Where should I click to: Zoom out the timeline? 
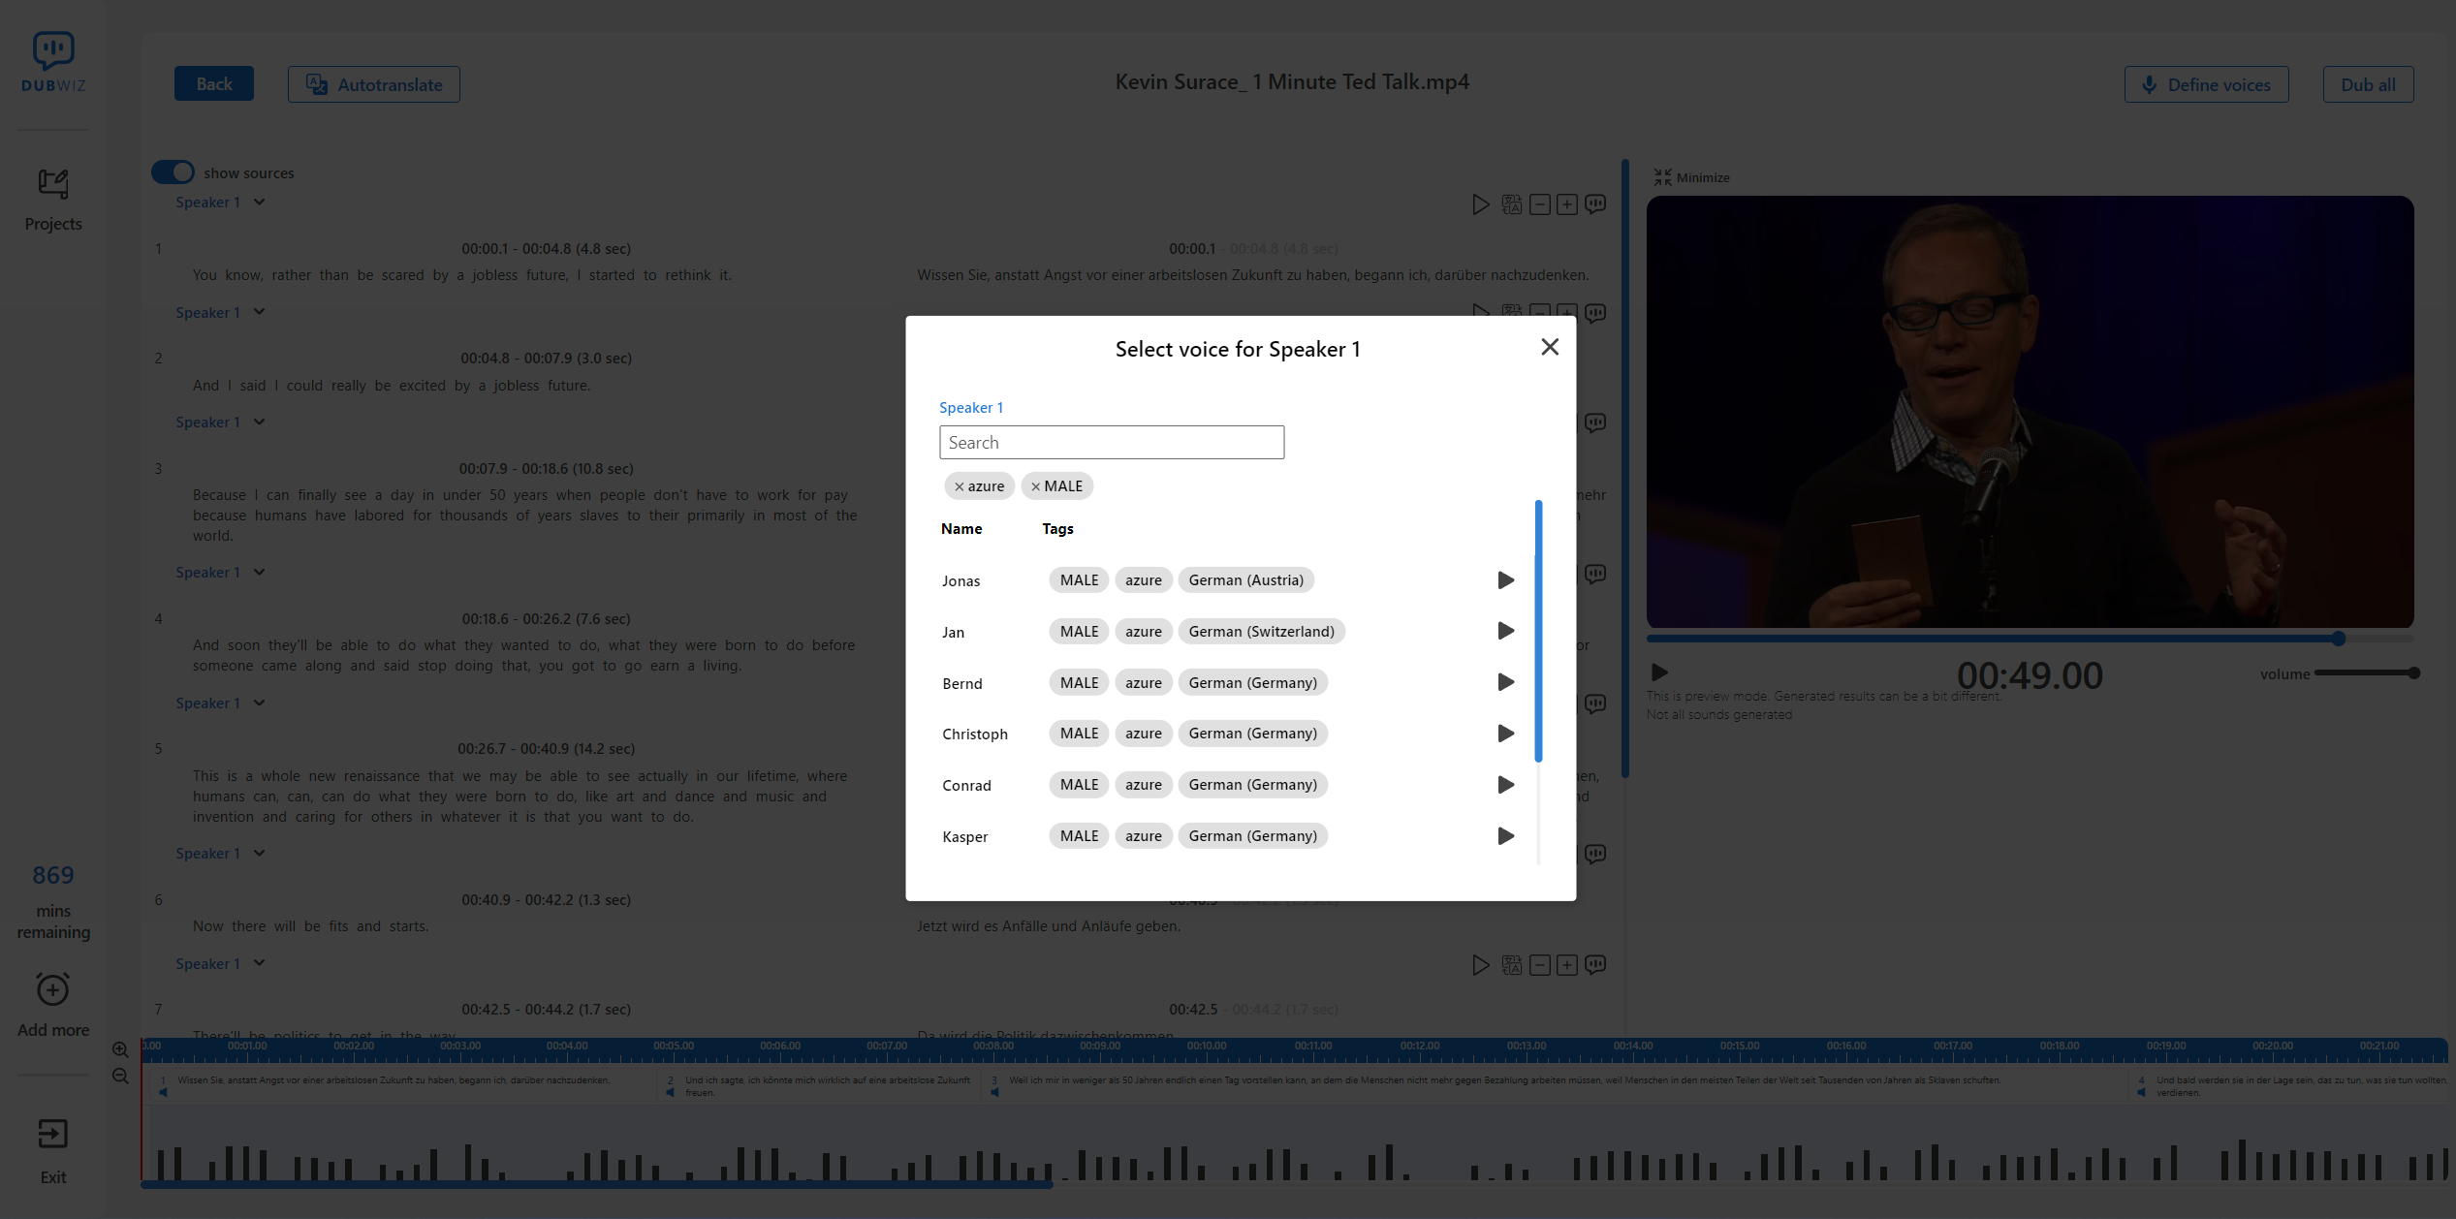pos(120,1077)
